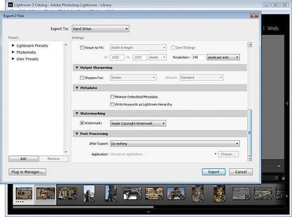Click the height H input field

(140, 57)
